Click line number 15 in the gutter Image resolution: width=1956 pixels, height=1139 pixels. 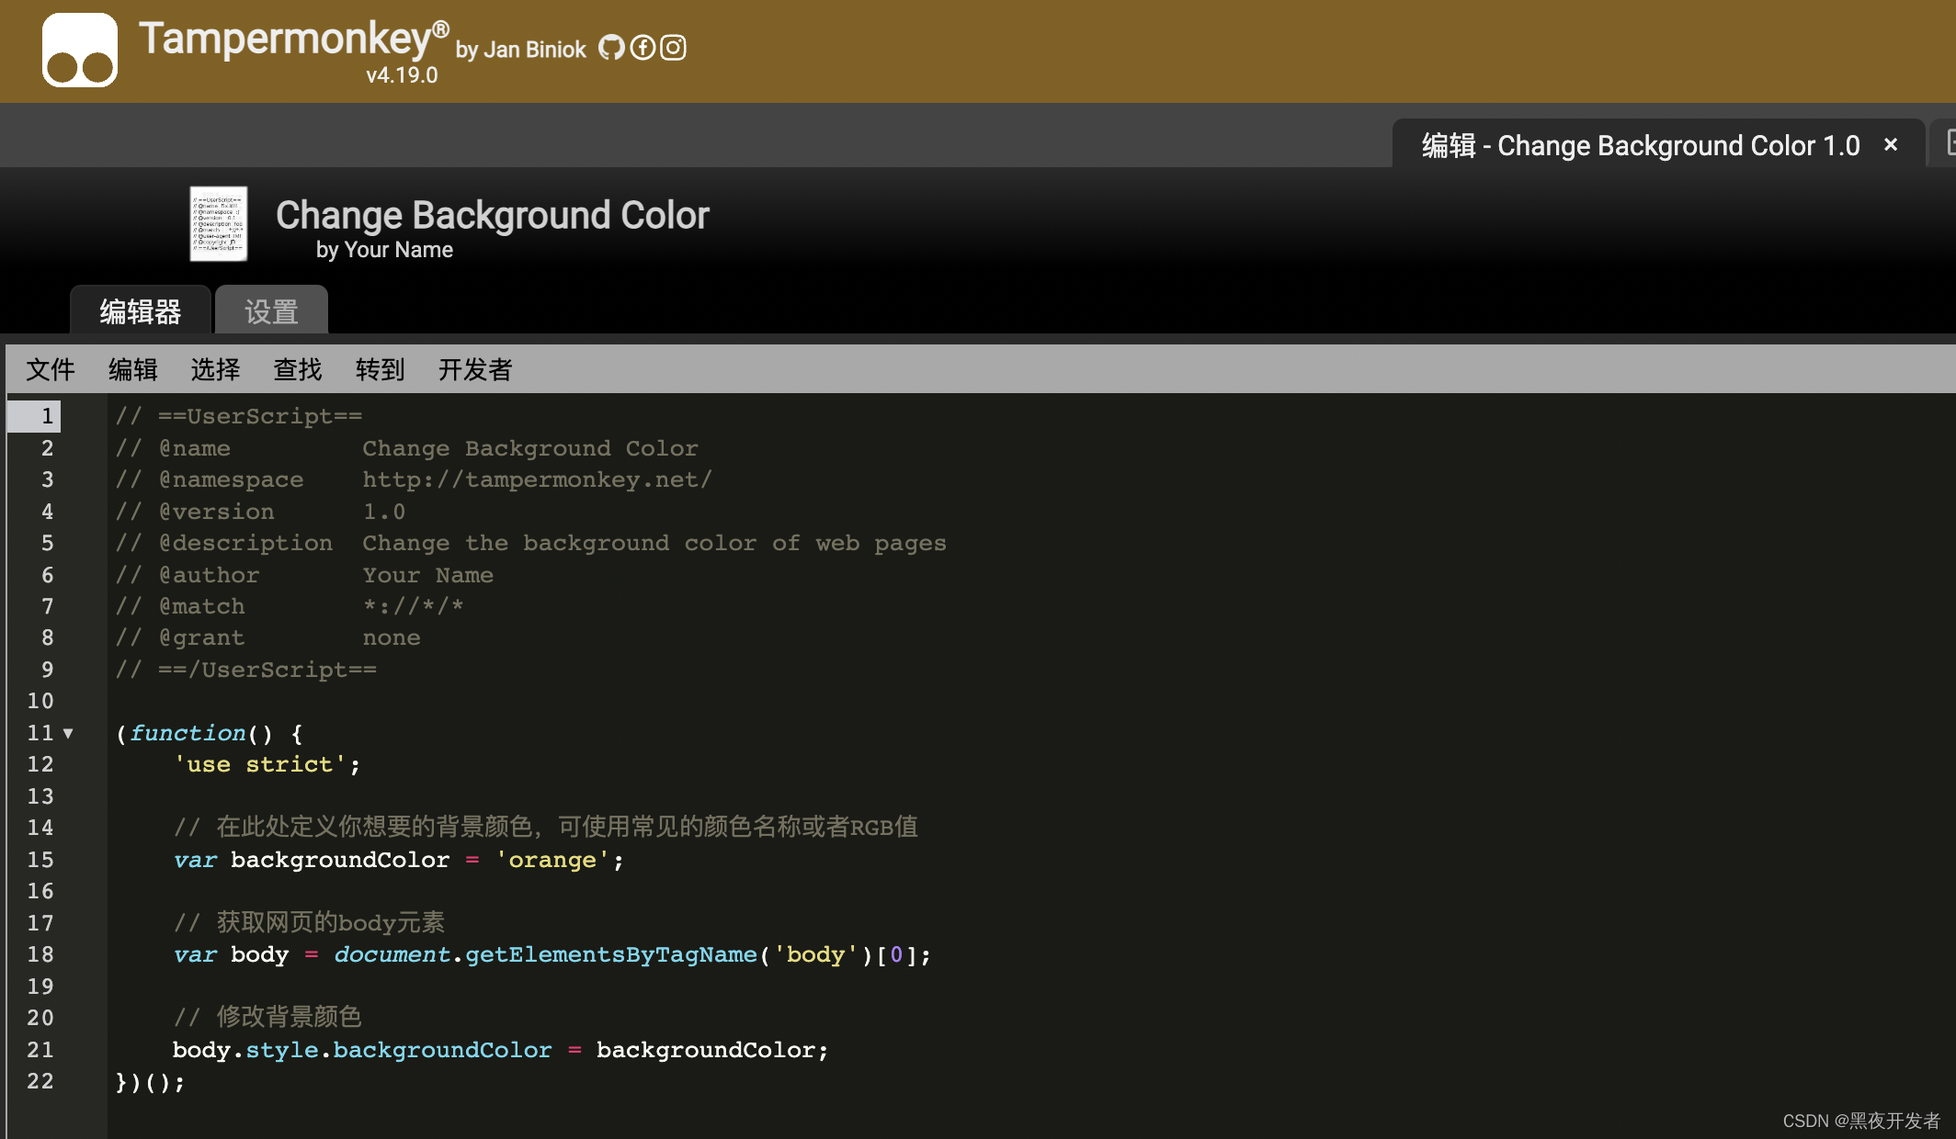click(x=40, y=860)
